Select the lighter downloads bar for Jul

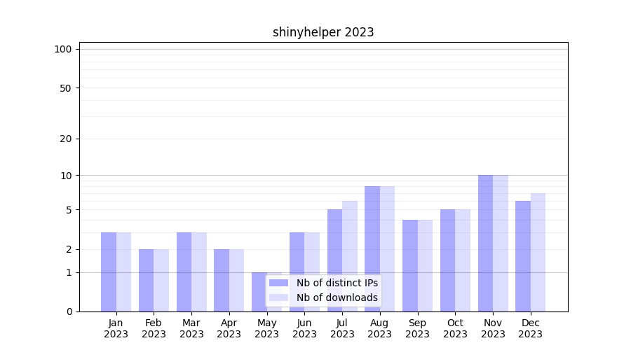point(350,256)
